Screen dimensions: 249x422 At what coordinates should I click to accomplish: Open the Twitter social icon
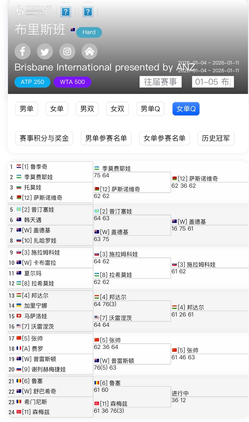[x=45, y=51]
